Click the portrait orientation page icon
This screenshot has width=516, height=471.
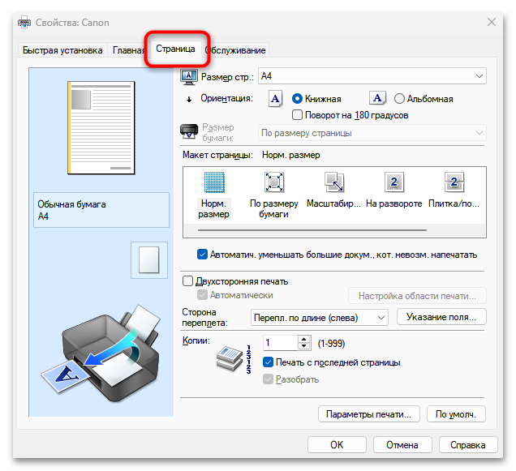[275, 99]
